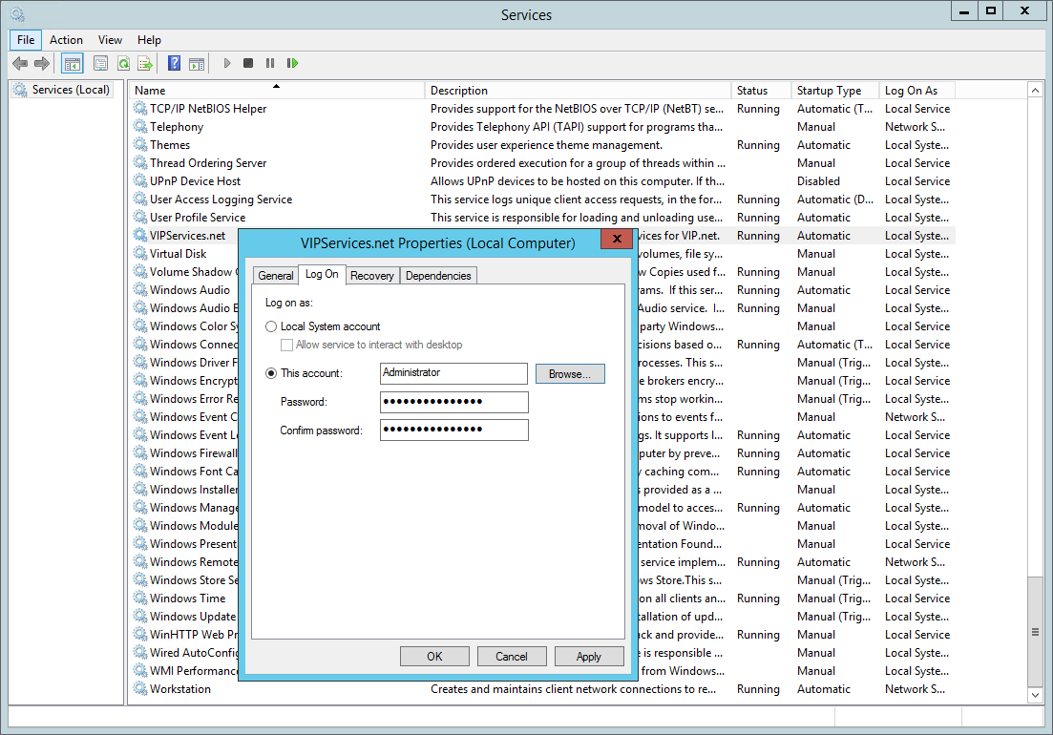Open the Properties toolbar icon

click(x=100, y=64)
